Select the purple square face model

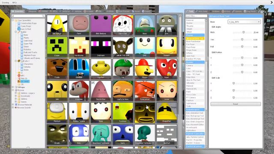101,25
